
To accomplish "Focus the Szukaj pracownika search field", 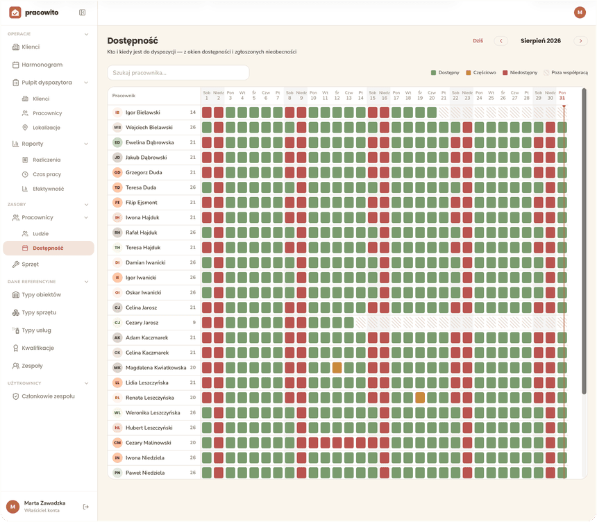I will coord(178,73).
